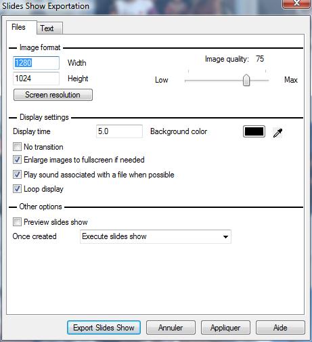
Task: Open the Once created dropdown list
Action: pos(156,236)
